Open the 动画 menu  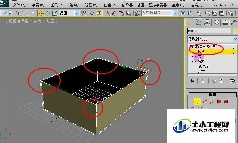pos(140,5)
